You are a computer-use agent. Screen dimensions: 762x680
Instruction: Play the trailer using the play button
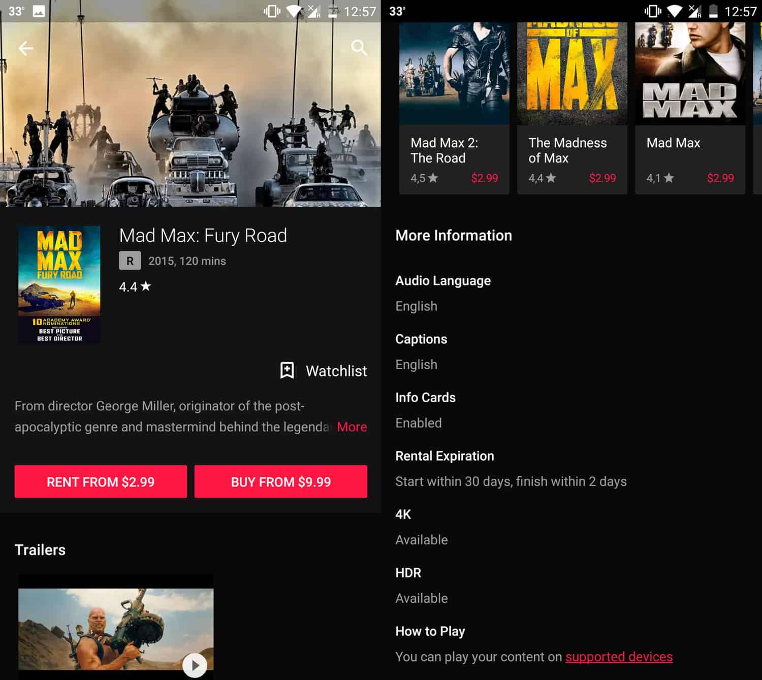[x=195, y=665]
